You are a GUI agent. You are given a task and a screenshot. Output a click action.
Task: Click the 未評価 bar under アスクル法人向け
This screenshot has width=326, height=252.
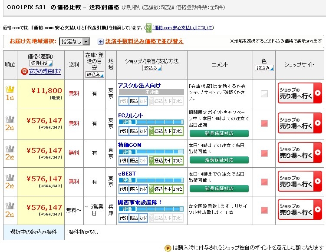tap(151, 92)
